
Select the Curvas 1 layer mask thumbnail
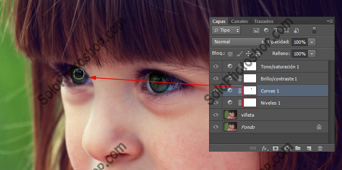click(250, 90)
